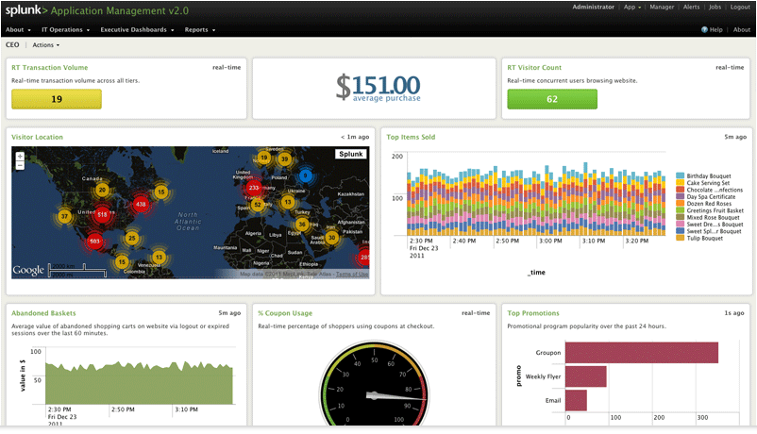
Task: Click the Birthday Bouquet legend swatch
Action: click(x=681, y=175)
